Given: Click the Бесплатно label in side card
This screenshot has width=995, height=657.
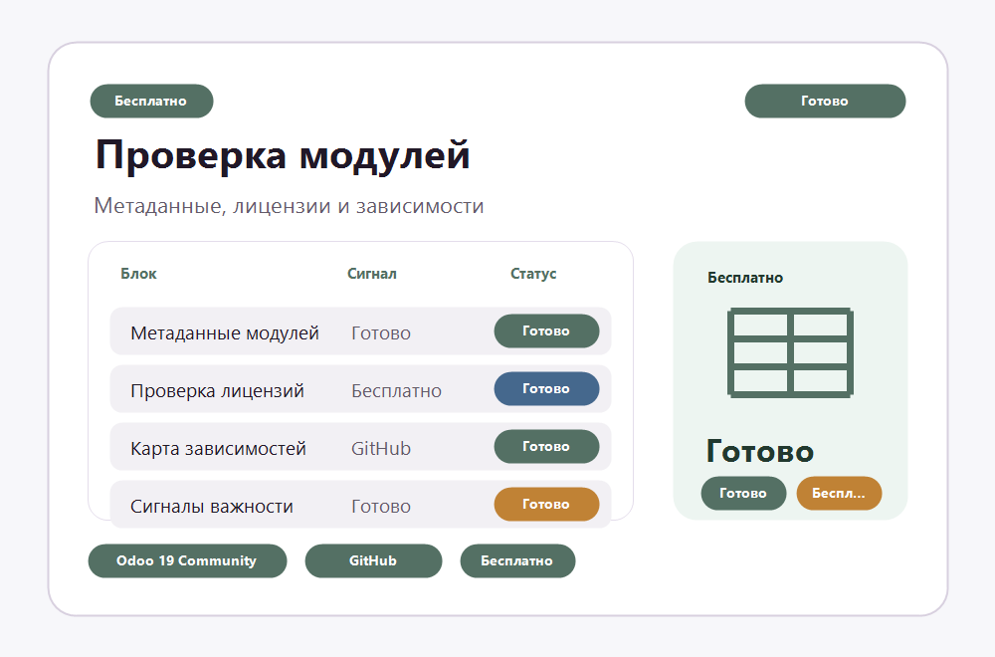Looking at the screenshot, I should tap(745, 278).
